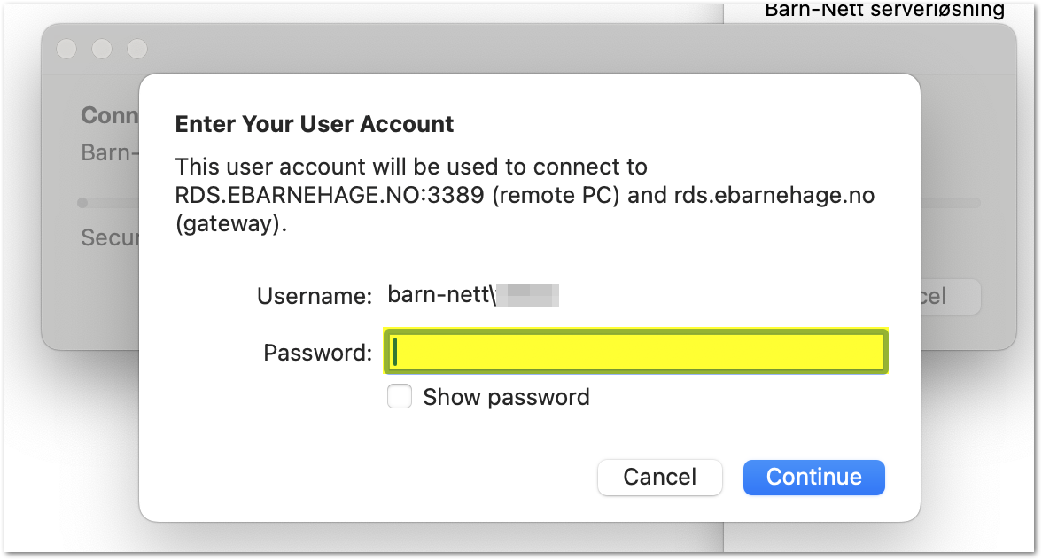Click the Username: label
The height and width of the screenshot is (560, 1042).
click(x=315, y=296)
